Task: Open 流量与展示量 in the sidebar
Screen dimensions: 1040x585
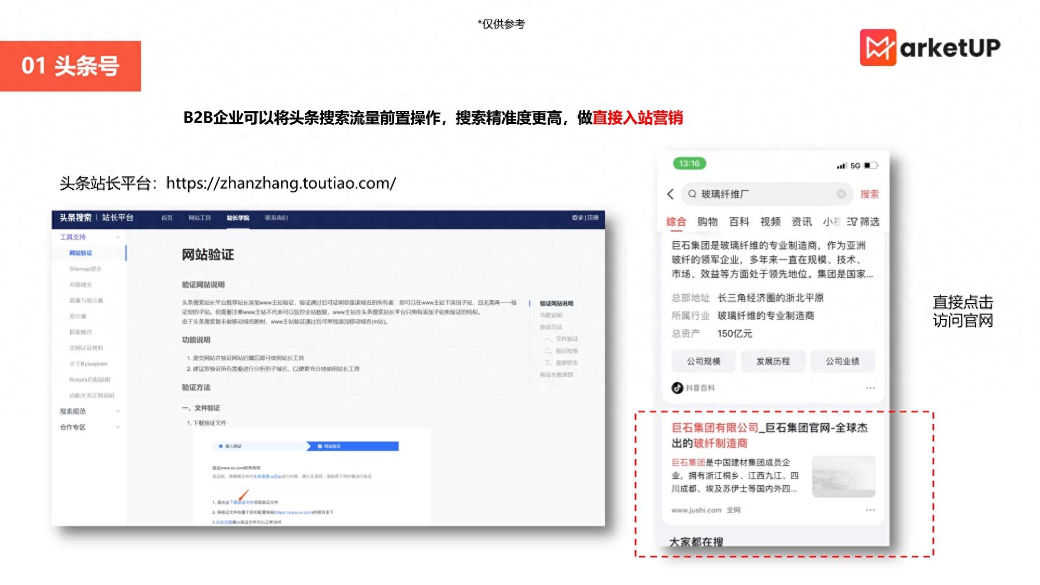Action: [x=86, y=301]
